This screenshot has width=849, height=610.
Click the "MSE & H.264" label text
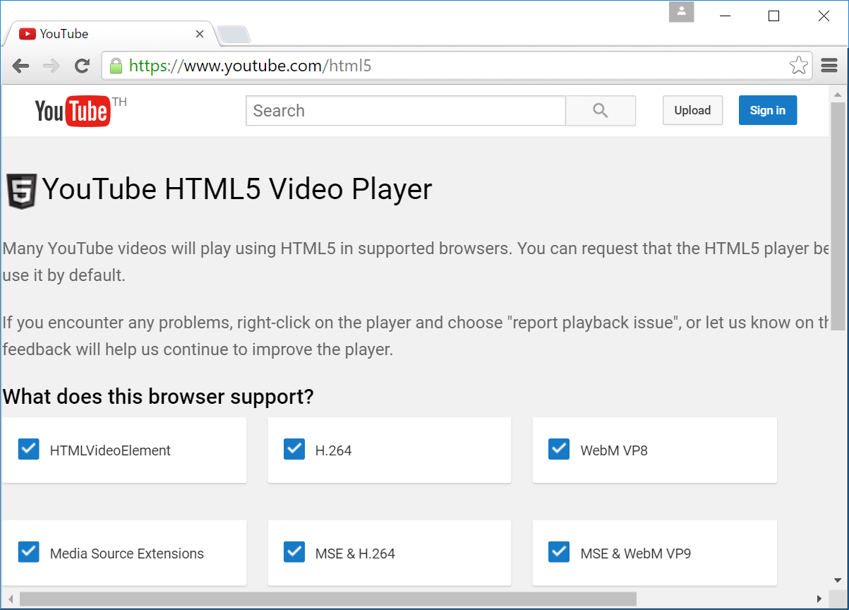pos(355,554)
